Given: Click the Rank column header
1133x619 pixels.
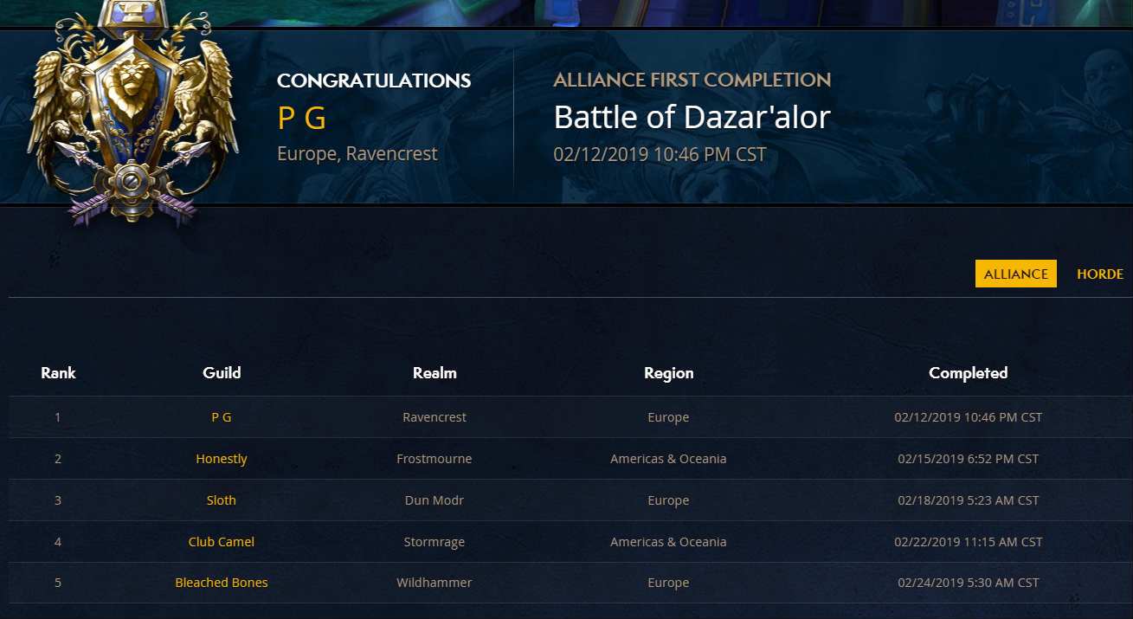Looking at the screenshot, I should point(58,373).
